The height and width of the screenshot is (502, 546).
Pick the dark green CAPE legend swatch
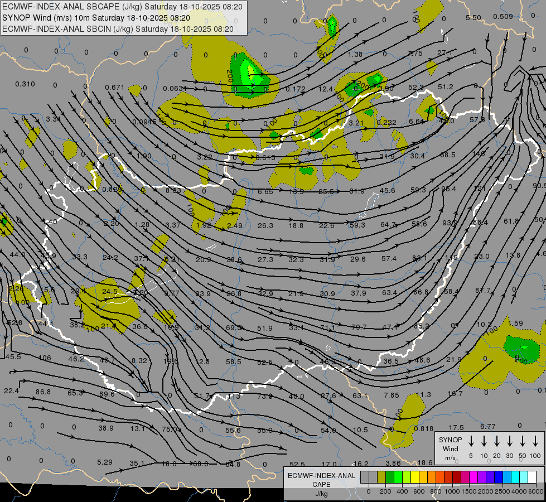(x=390, y=477)
